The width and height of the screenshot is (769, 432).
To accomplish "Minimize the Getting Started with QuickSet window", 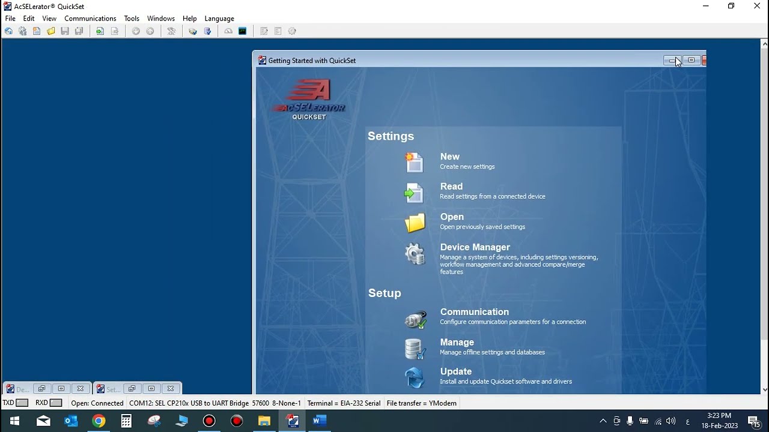I will pyautogui.click(x=672, y=61).
